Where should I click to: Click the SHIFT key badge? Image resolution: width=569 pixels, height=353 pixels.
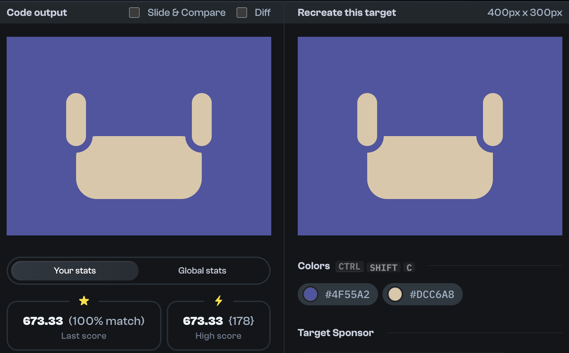pos(383,267)
